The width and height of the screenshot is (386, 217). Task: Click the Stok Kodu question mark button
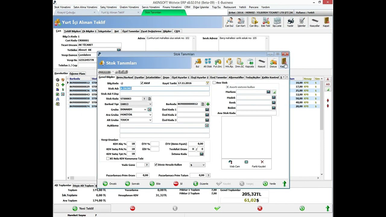[144, 99]
